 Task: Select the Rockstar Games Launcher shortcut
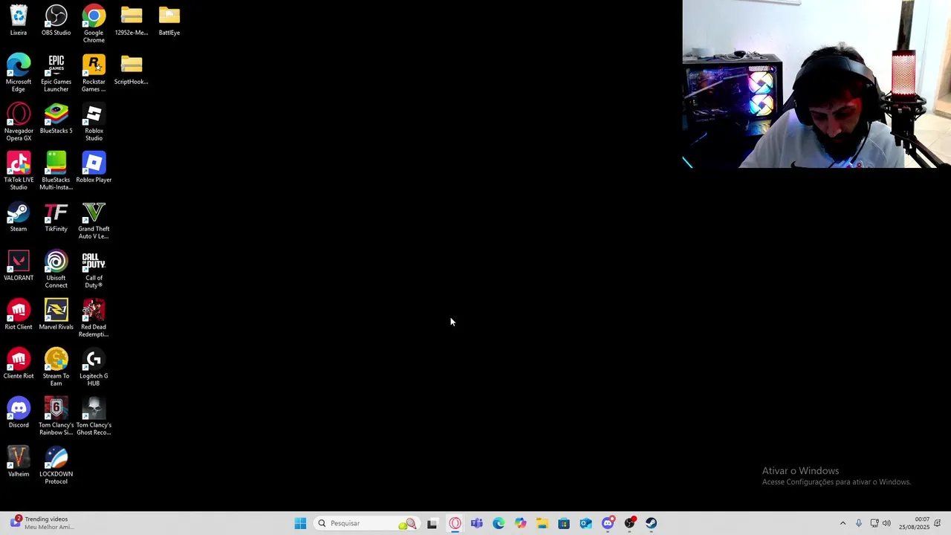click(x=94, y=73)
